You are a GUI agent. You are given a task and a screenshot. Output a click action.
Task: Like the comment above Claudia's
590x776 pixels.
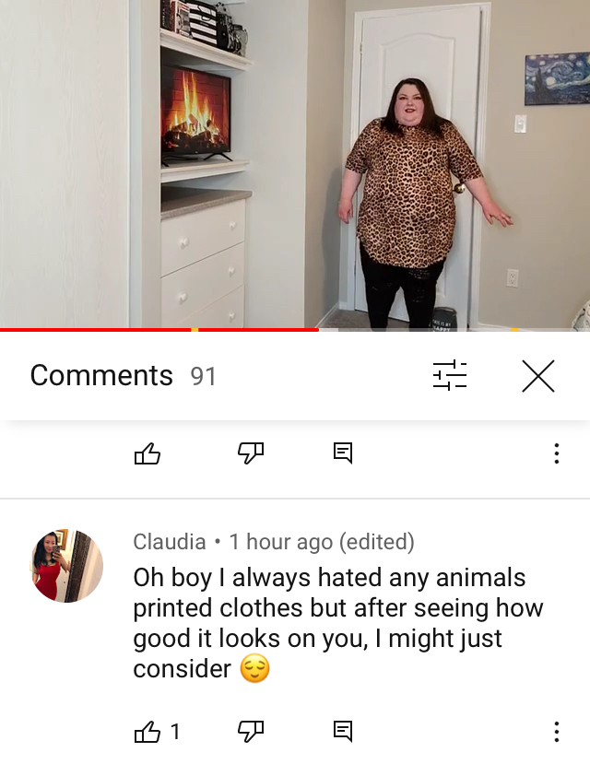pos(147,453)
